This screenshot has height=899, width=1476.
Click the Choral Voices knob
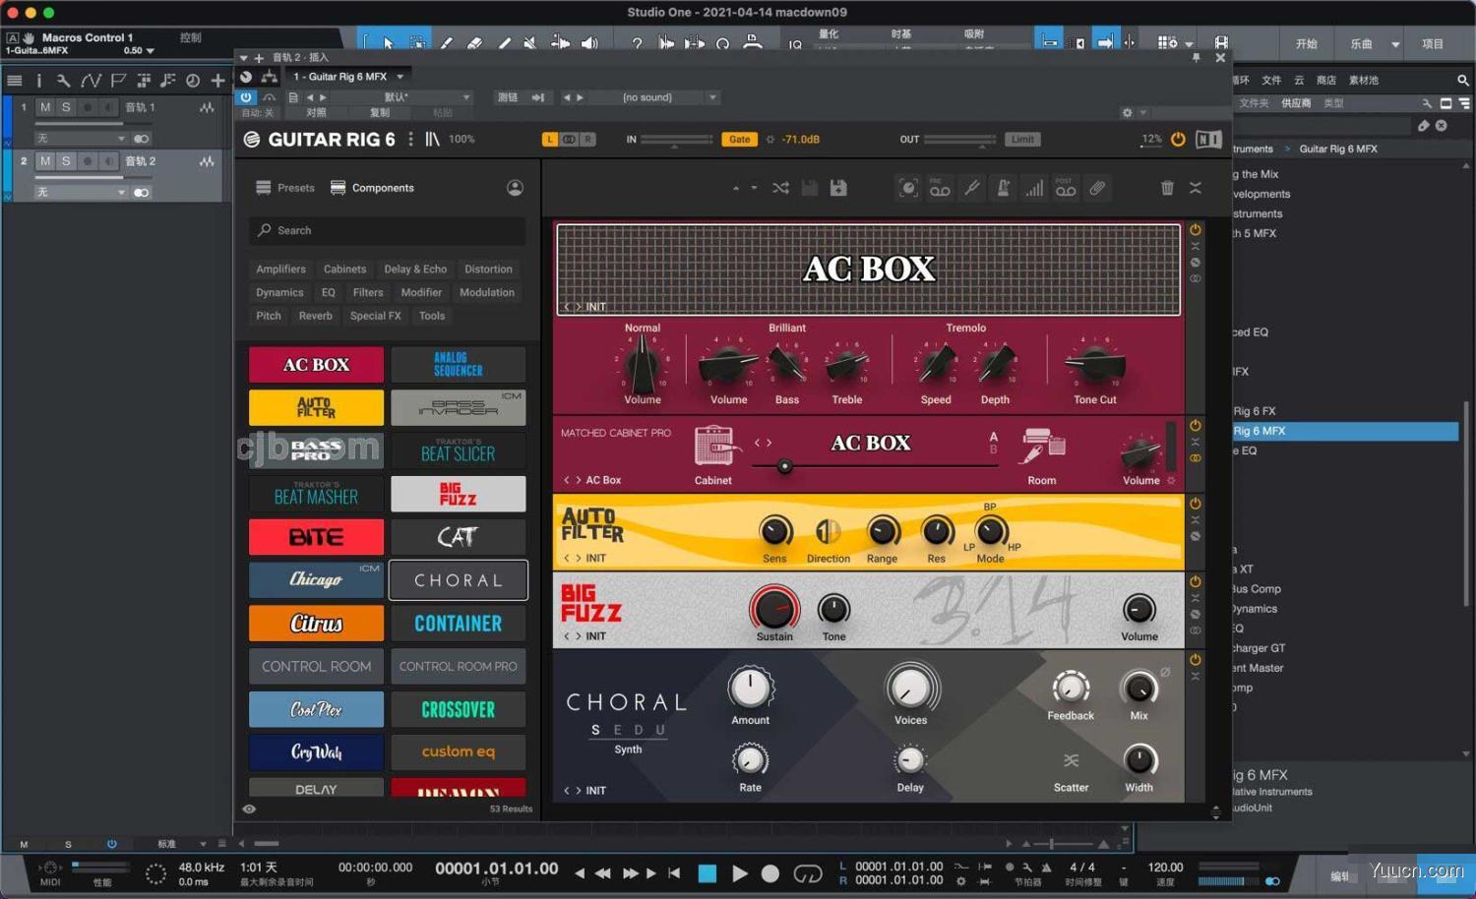pos(910,688)
